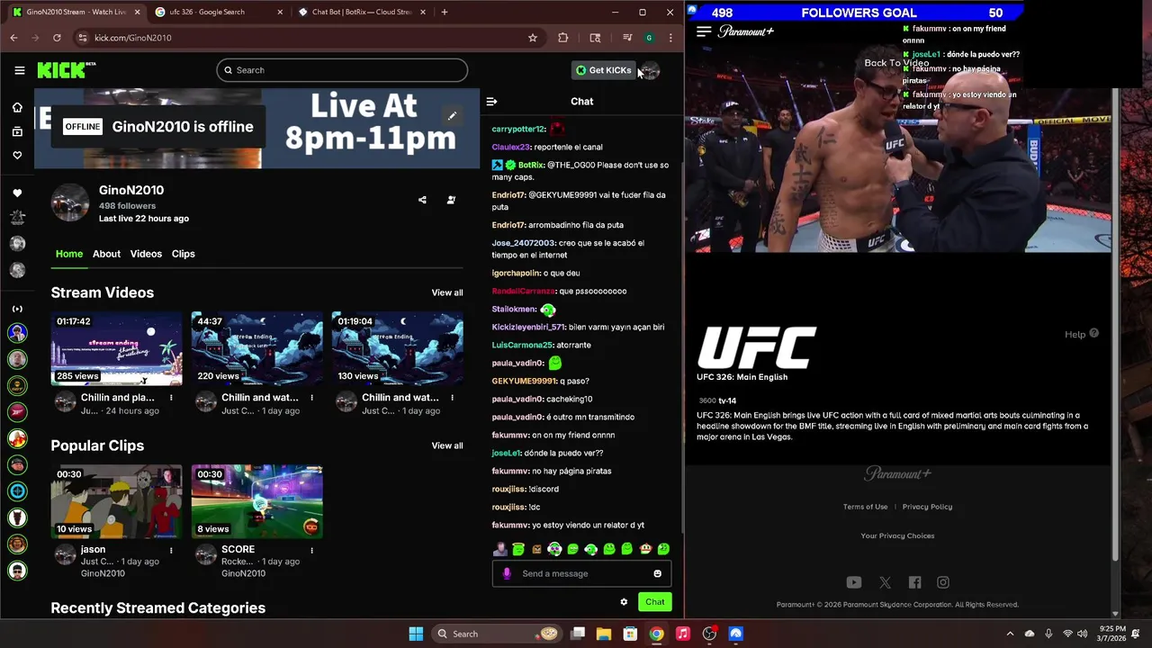The height and width of the screenshot is (648, 1152).
Task: Open Chrome three-dot menu
Action: [670, 38]
